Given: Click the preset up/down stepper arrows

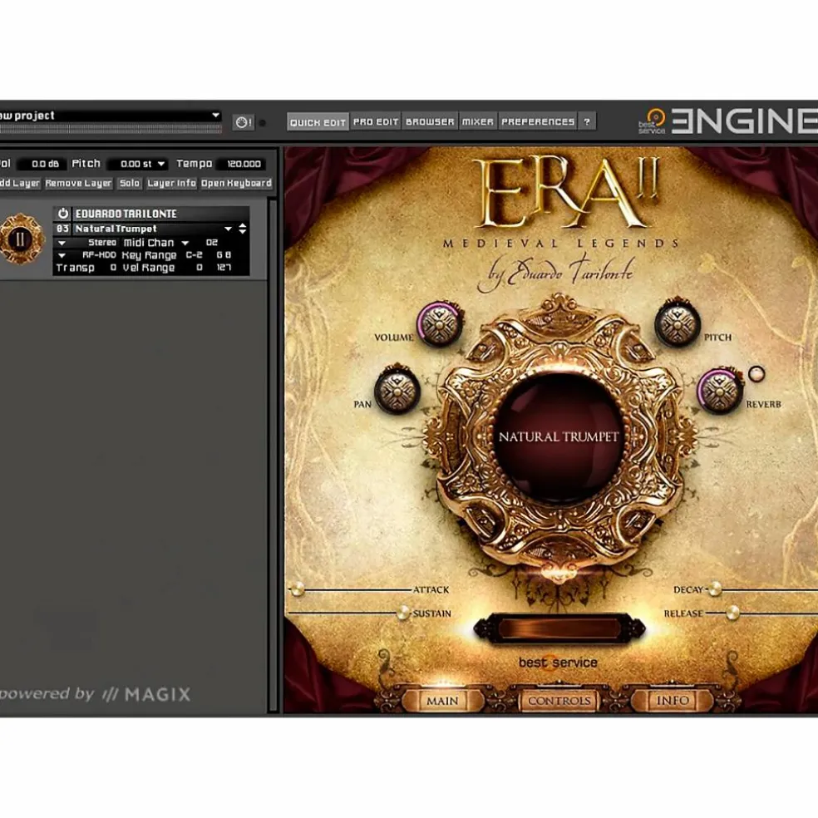Looking at the screenshot, I should coord(243,229).
